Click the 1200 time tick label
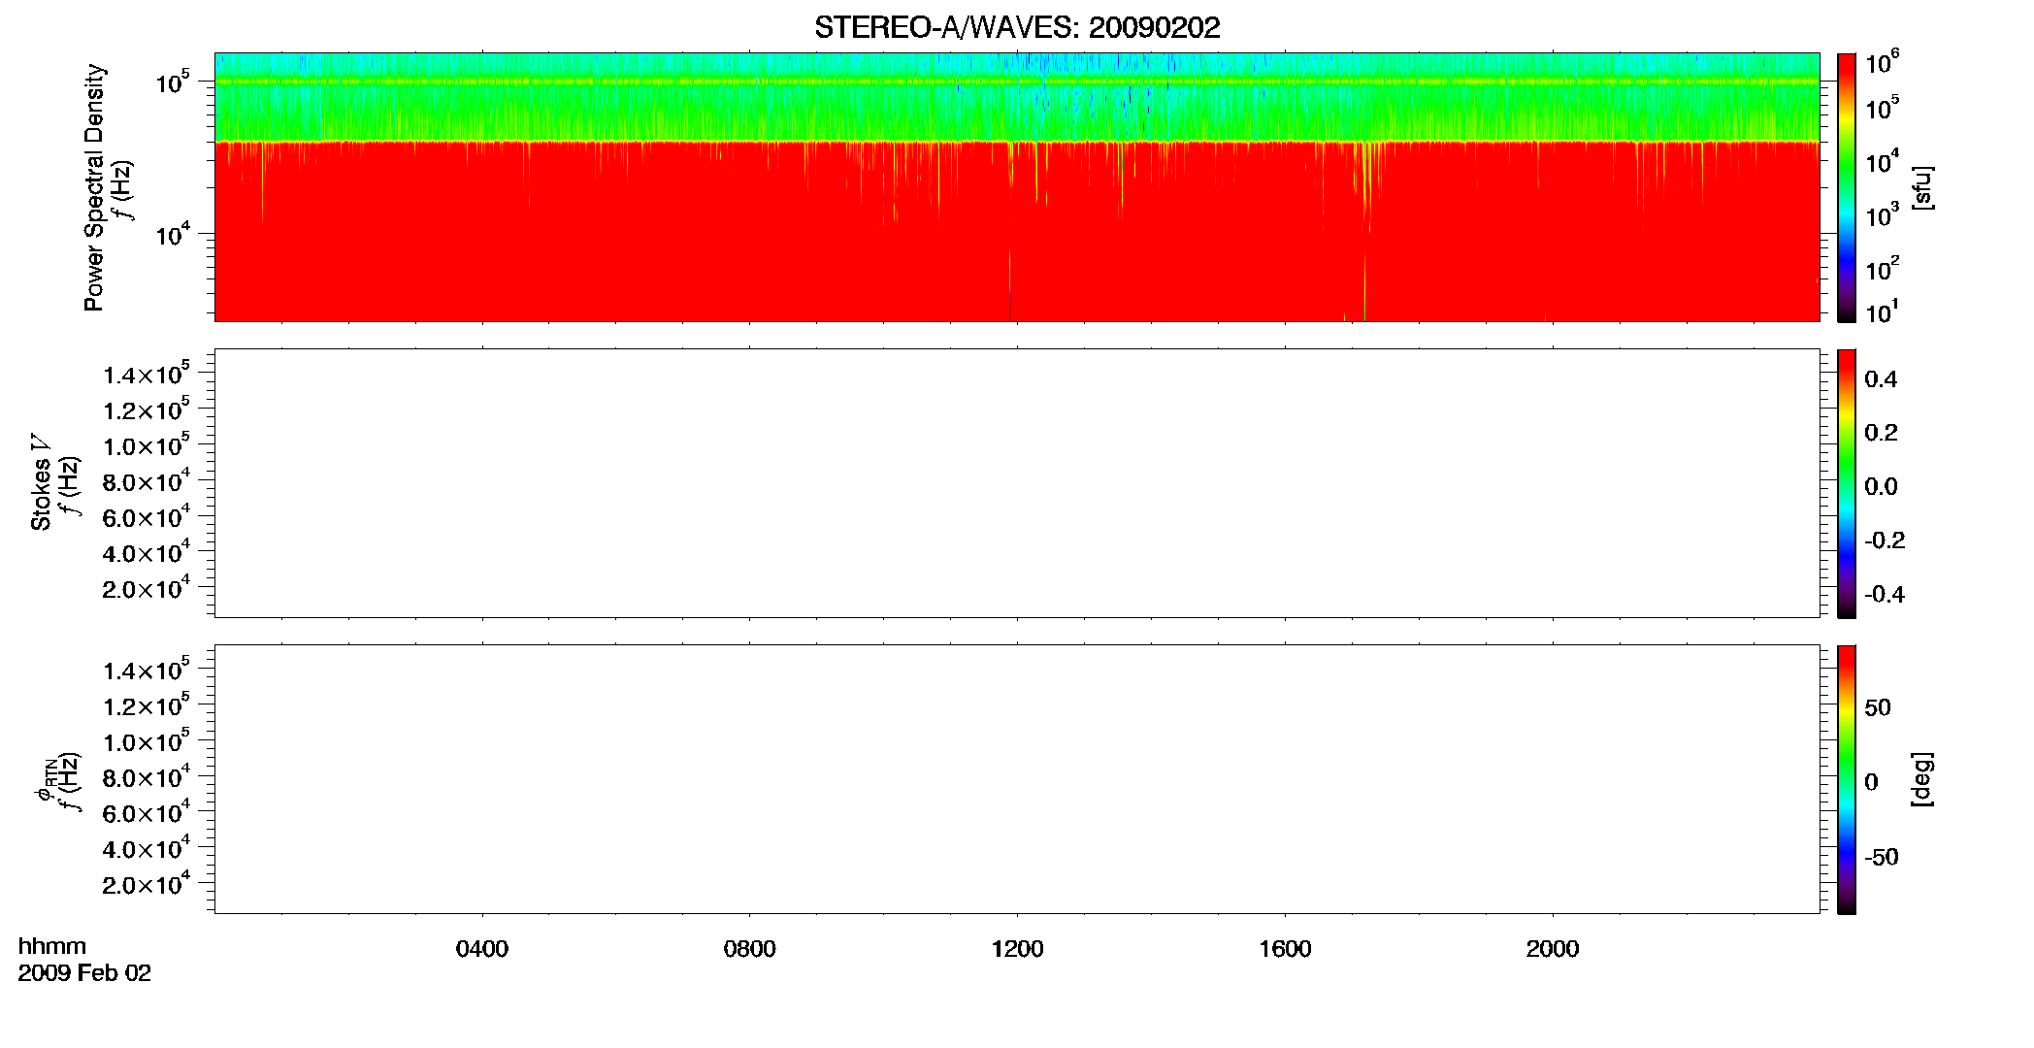This screenshot has width=2034, height=1048. click(1017, 949)
